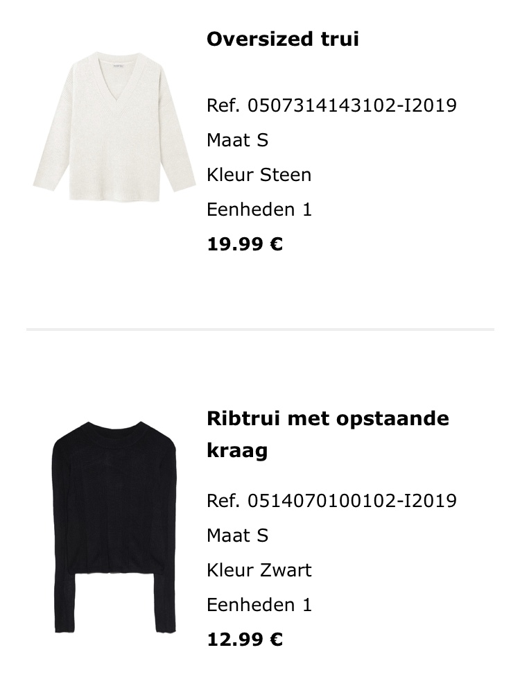Click the collar of the black sweater
Image resolution: width=520 pixels, height=677 pixels.
(115, 427)
